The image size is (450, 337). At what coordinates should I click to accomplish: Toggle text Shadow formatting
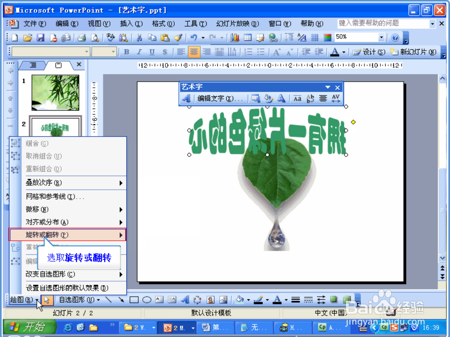click(165, 52)
